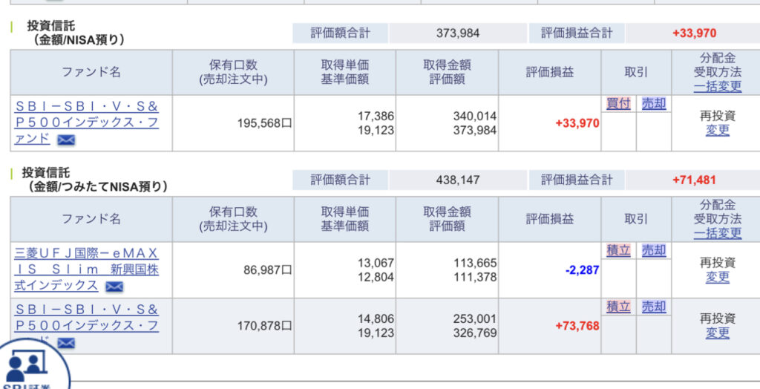Click 積立 for eMAXIS Slim emerging fund
The image size is (760, 389).
(618, 251)
